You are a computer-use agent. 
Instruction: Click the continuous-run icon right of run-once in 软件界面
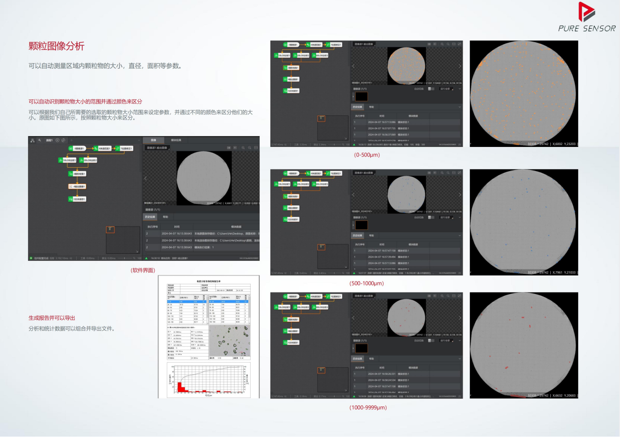(x=64, y=140)
